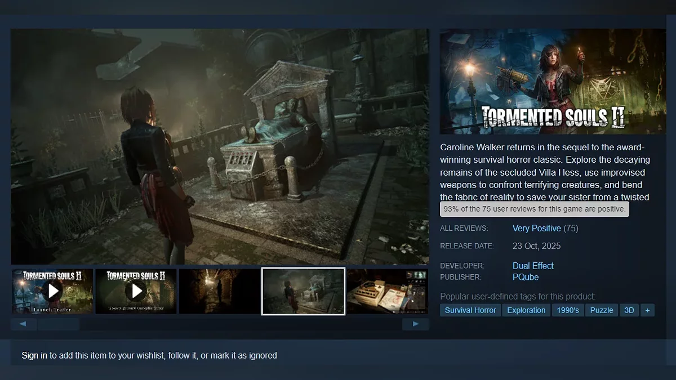Select the dark corridor screenshot thumbnail
The height and width of the screenshot is (380, 676).
click(x=219, y=291)
